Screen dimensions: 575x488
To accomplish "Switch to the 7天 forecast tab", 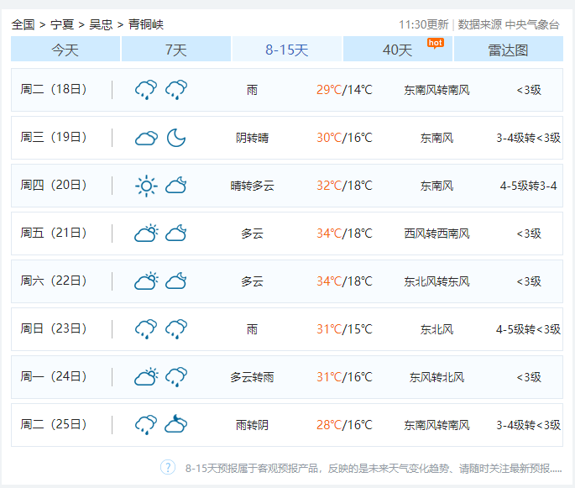I will [x=175, y=50].
